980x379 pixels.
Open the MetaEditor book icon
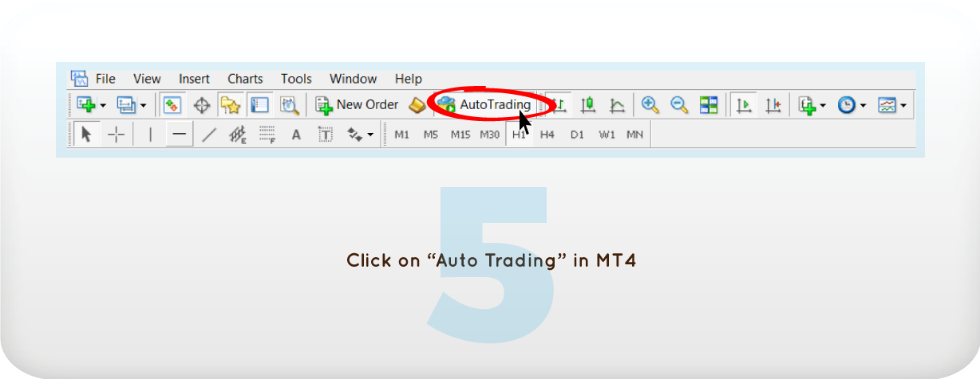click(x=417, y=104)
